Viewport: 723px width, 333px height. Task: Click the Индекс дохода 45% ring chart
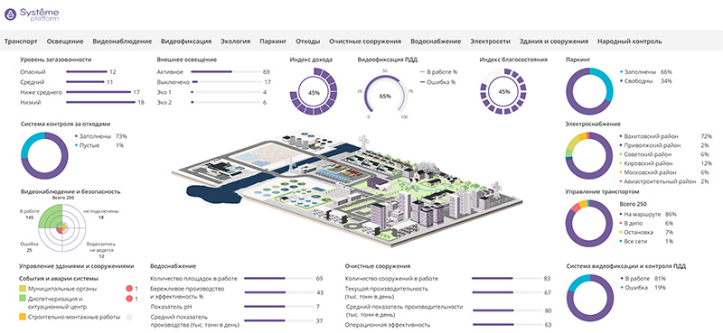[314, 91]
